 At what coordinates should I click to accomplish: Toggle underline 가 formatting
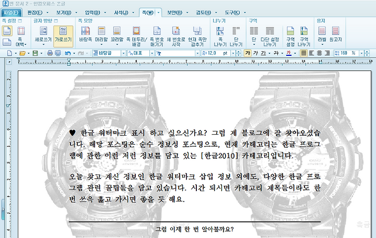[263, 53]
